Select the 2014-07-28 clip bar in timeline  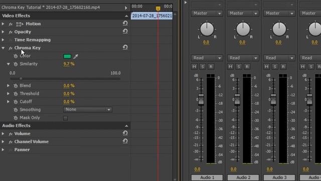(151, 16)
